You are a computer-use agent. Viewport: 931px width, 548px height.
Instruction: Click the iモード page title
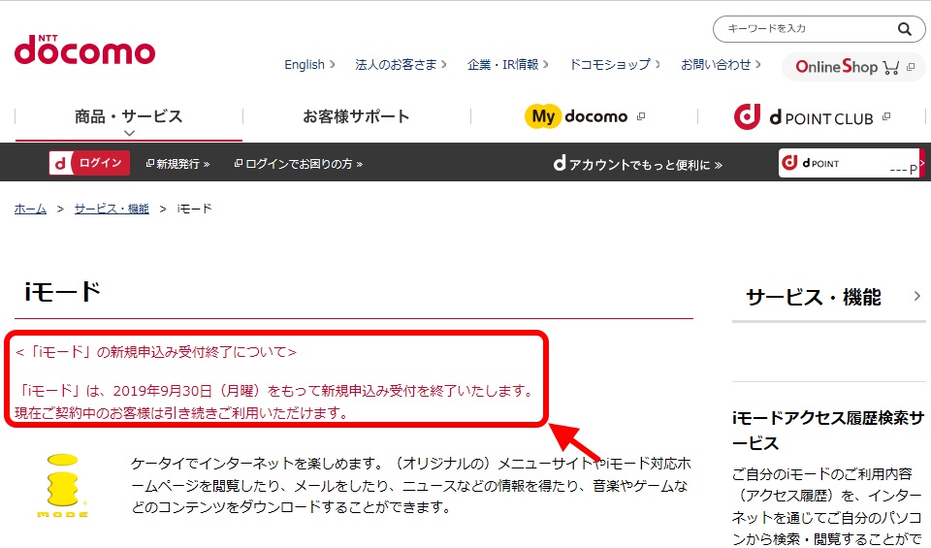(62, 292)
